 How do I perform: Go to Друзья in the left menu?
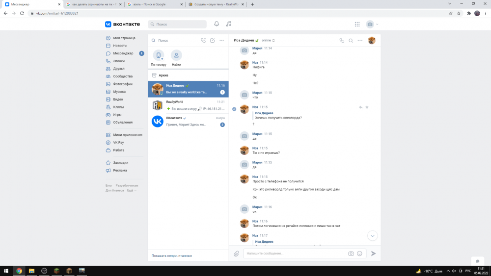(119, 69)
